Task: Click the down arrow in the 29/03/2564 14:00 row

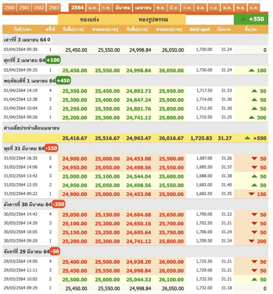Action: pyautogui.click(x=254, y=262)
